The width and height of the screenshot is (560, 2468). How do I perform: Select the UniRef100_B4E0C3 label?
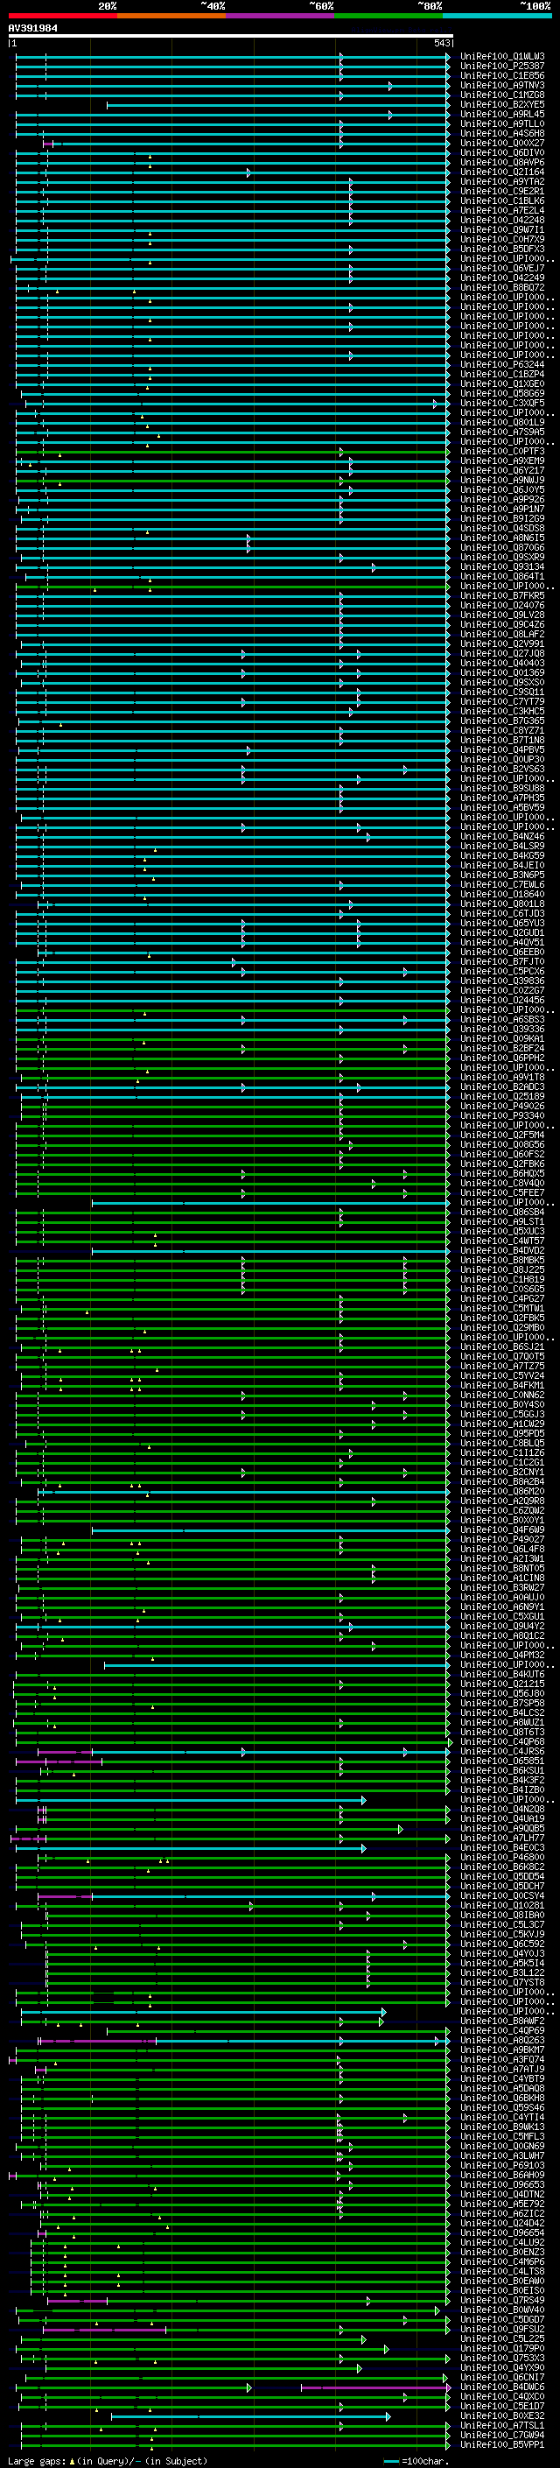pyautogui.click(x=501, y=1847)
